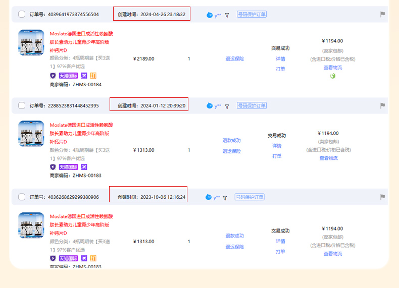Click the 号码保护订单 badge on the 2024-04-26 order
The image size is (399, 288).
click(252, 14)
